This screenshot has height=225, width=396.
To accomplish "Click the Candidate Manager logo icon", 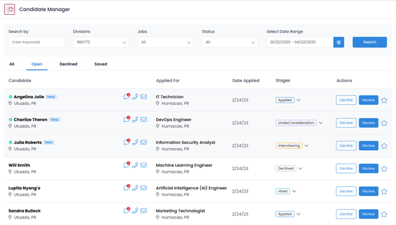I will click(x=9, y=9).
